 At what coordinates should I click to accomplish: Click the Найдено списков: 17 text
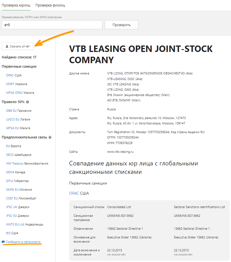coord(19,57)
